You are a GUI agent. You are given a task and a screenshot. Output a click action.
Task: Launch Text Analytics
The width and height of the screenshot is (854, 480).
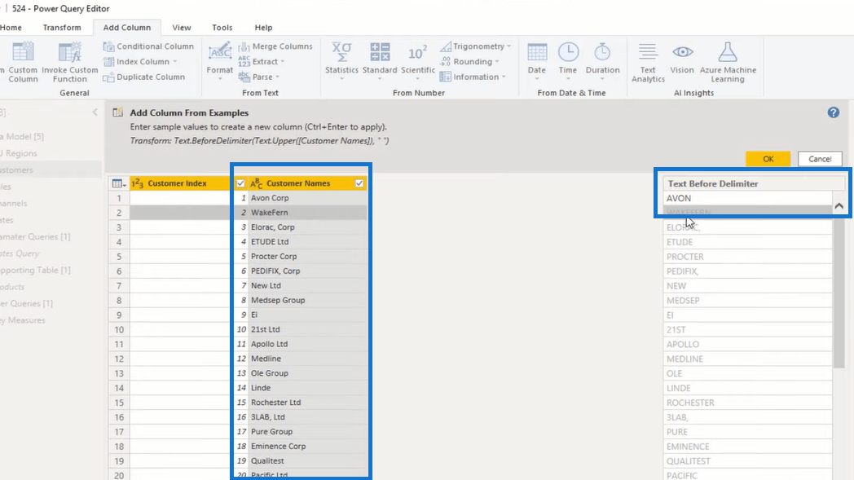(648, 62)
